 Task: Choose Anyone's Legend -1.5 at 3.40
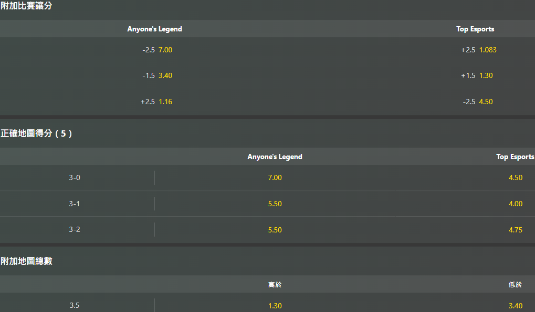coord(158,75)
